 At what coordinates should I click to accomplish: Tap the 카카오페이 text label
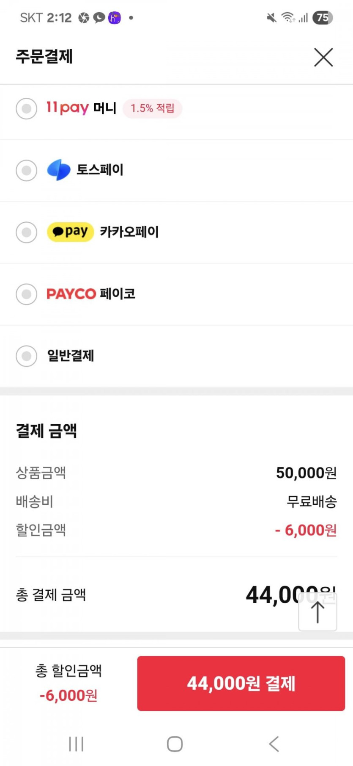[129, 232]
